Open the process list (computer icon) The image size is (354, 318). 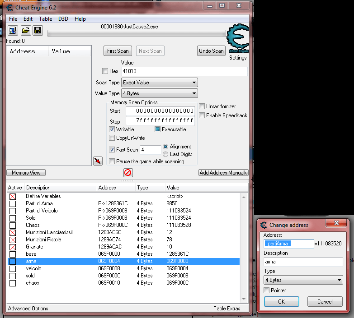tap(13, 30)
